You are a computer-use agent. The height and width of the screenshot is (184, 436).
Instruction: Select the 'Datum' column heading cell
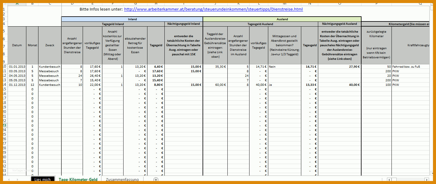17,45
